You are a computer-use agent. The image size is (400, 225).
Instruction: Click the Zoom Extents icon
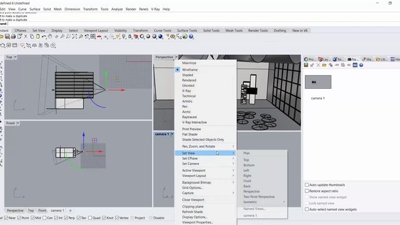pos(74,36)
